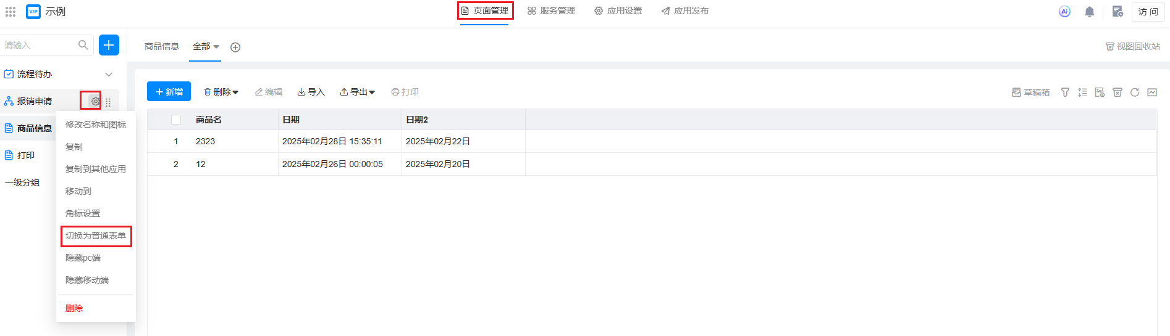Click the sidebar search input field

click(x=40, y=45)
